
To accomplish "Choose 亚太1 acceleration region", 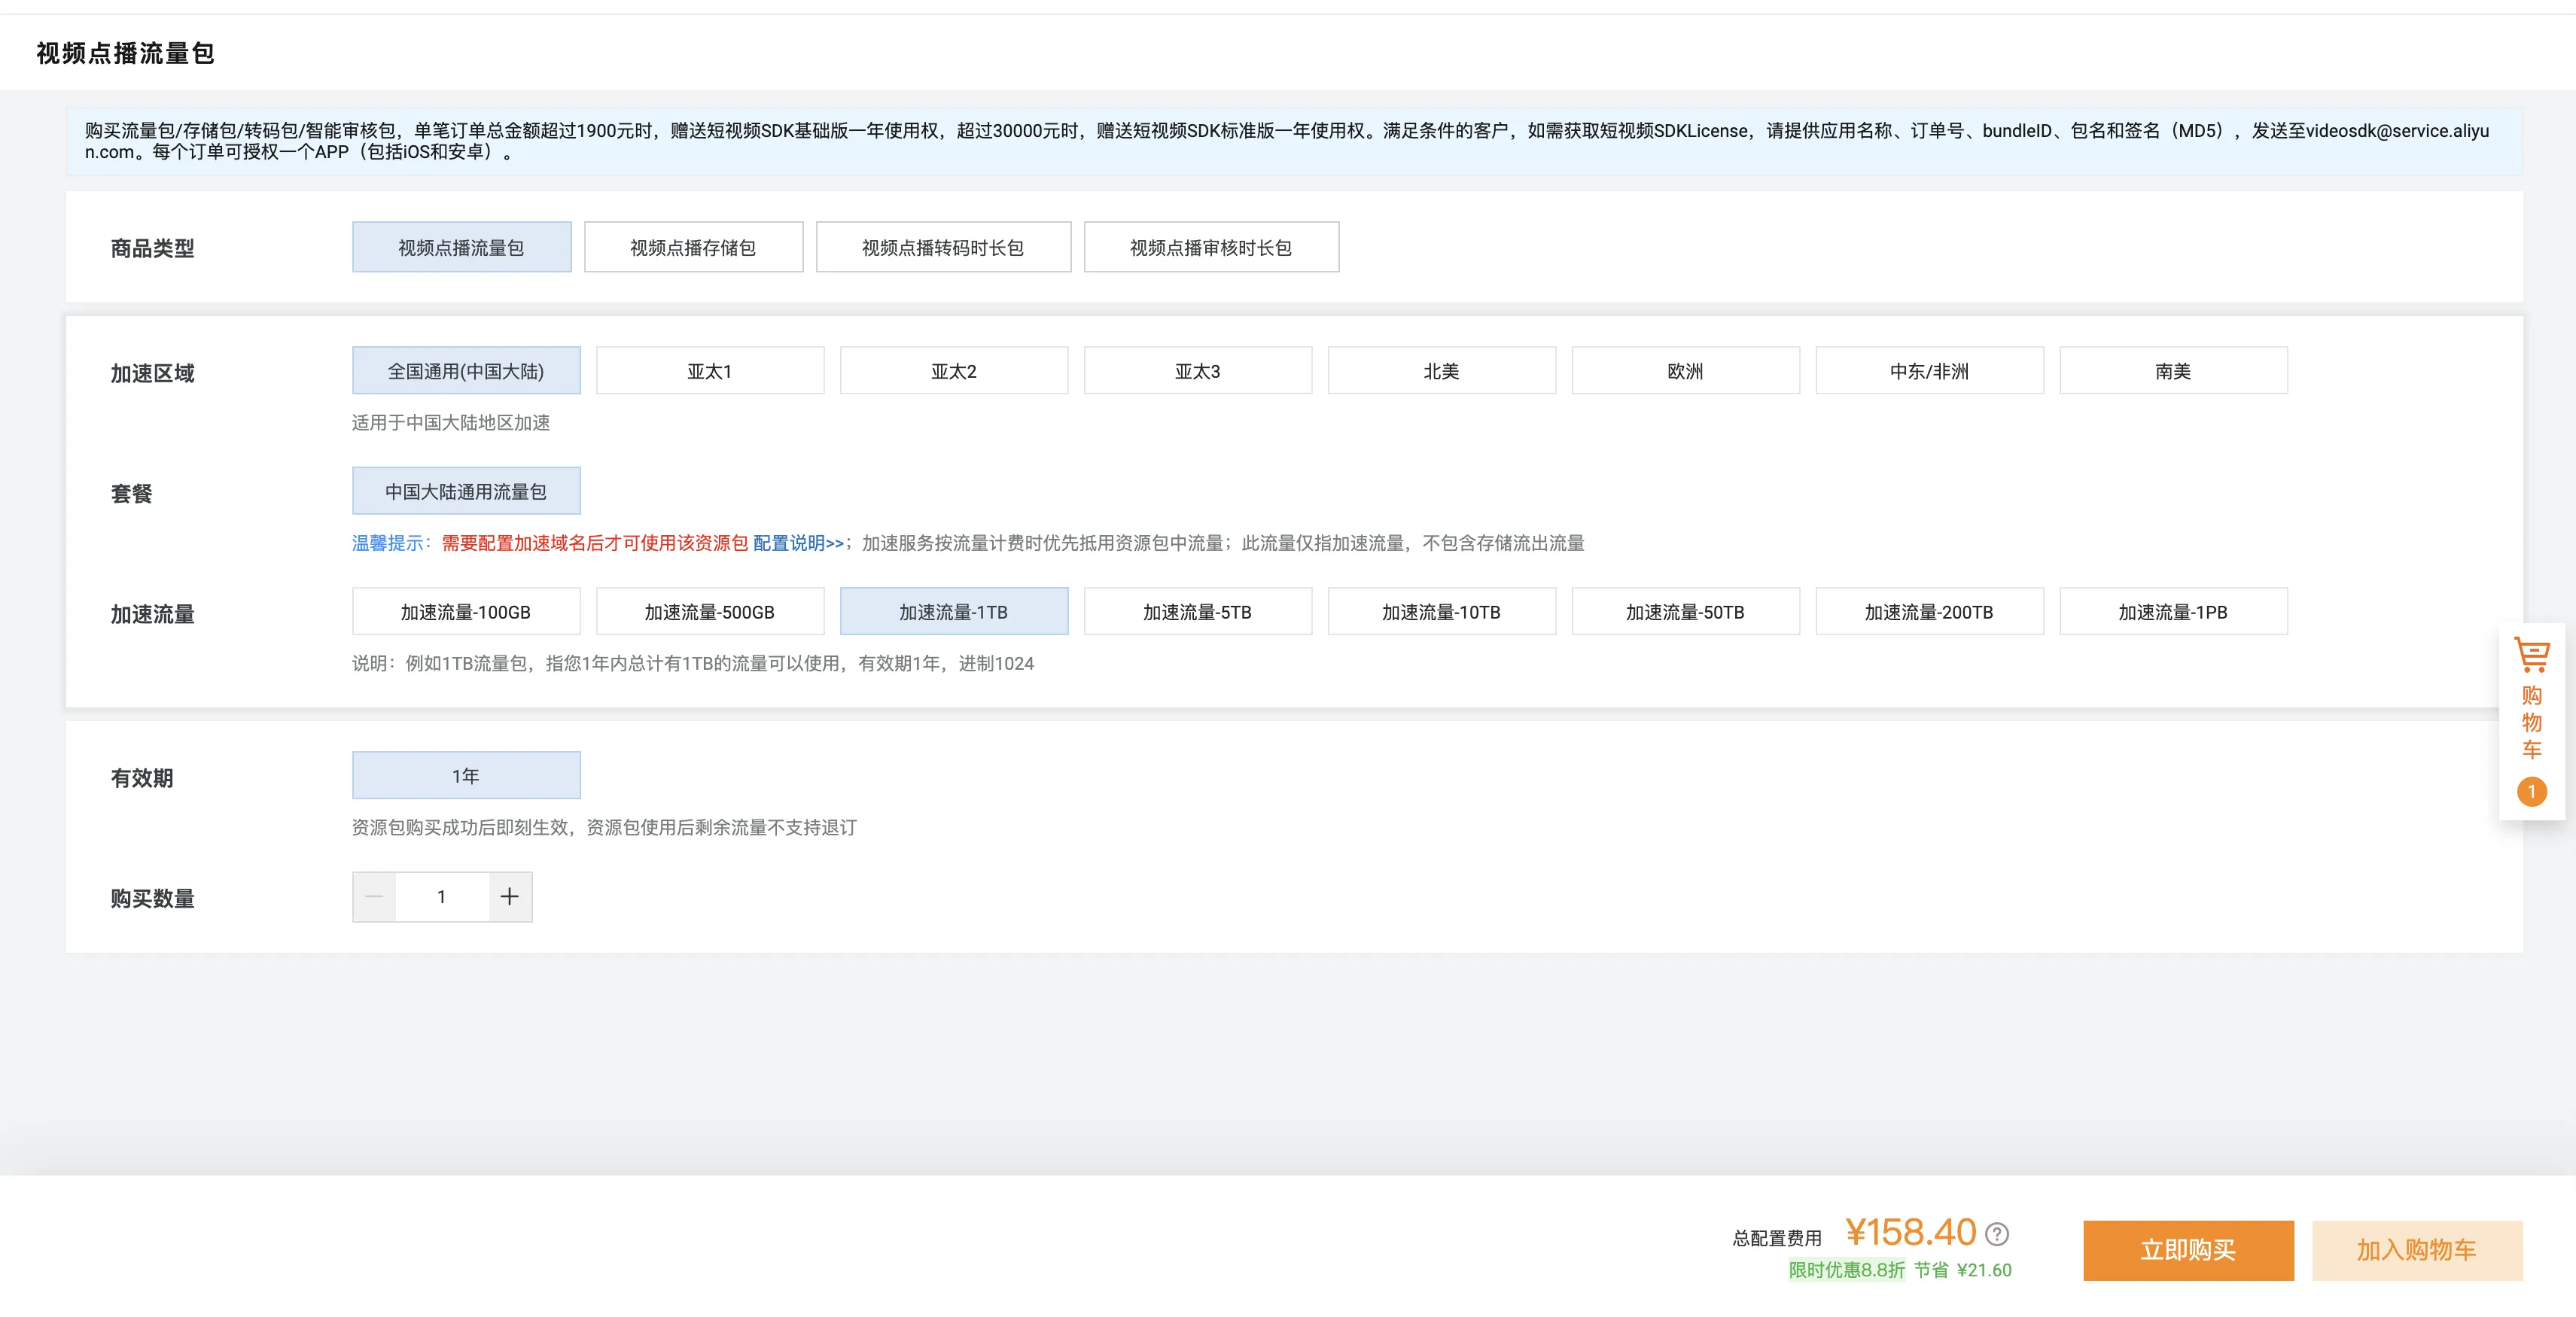I will pos(710,371).
